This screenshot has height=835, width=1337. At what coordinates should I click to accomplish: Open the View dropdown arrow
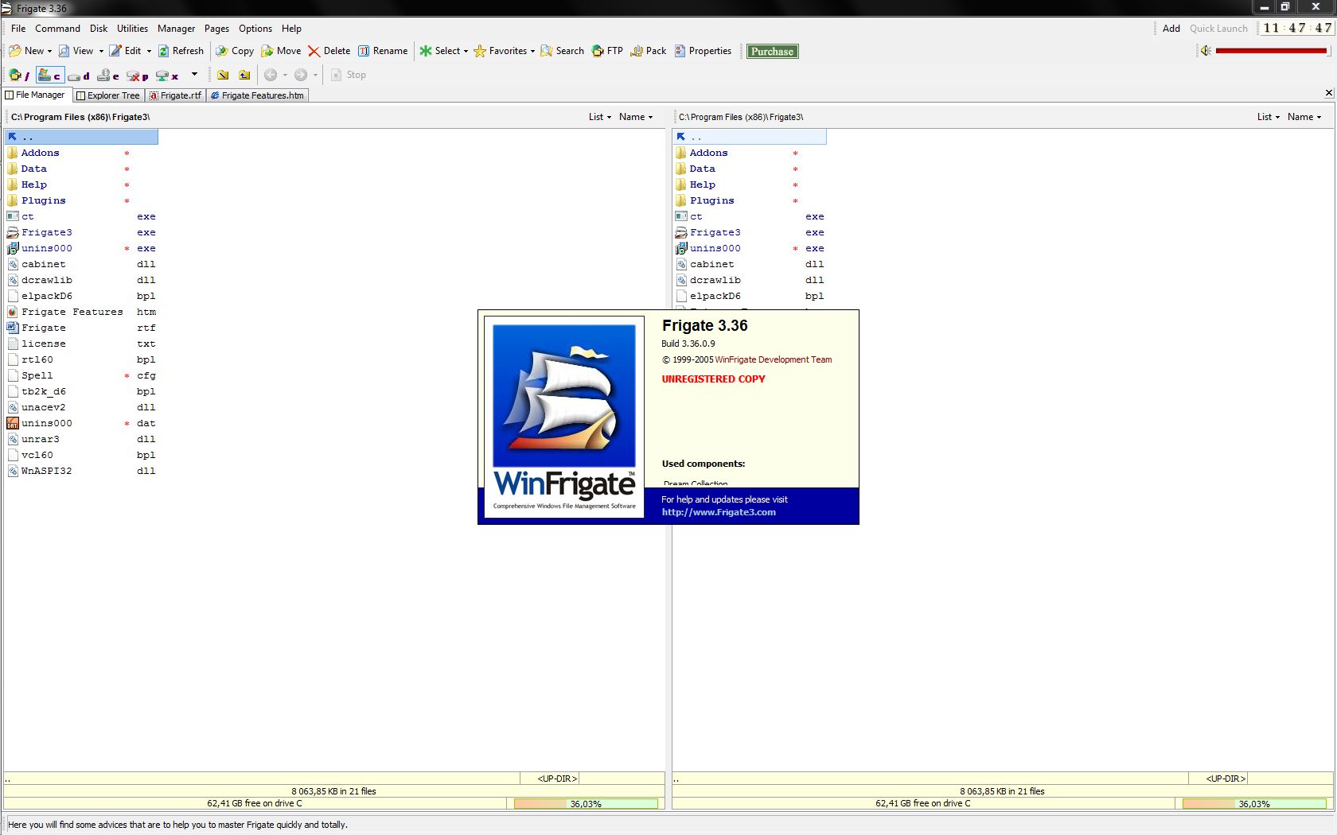[101, 51]
